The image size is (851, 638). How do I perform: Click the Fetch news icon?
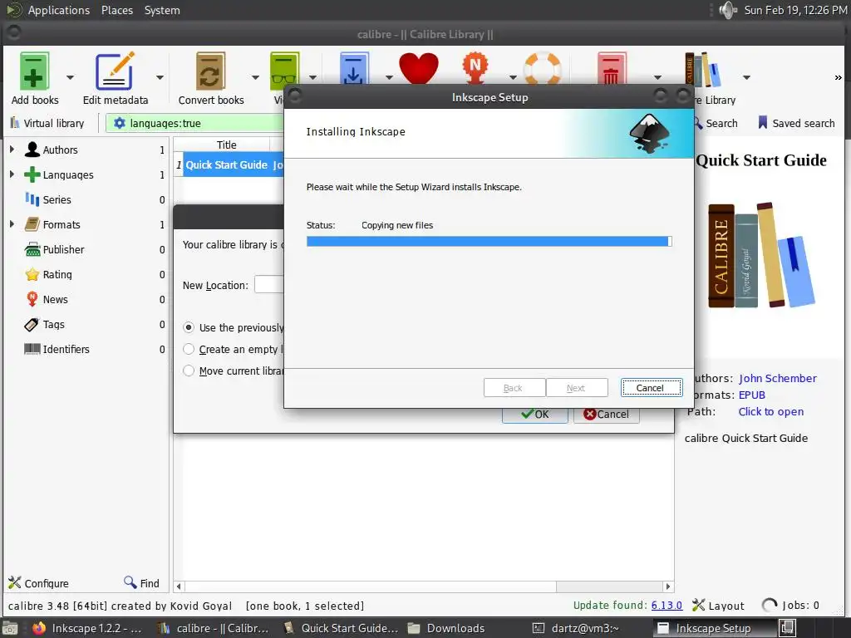475,68
